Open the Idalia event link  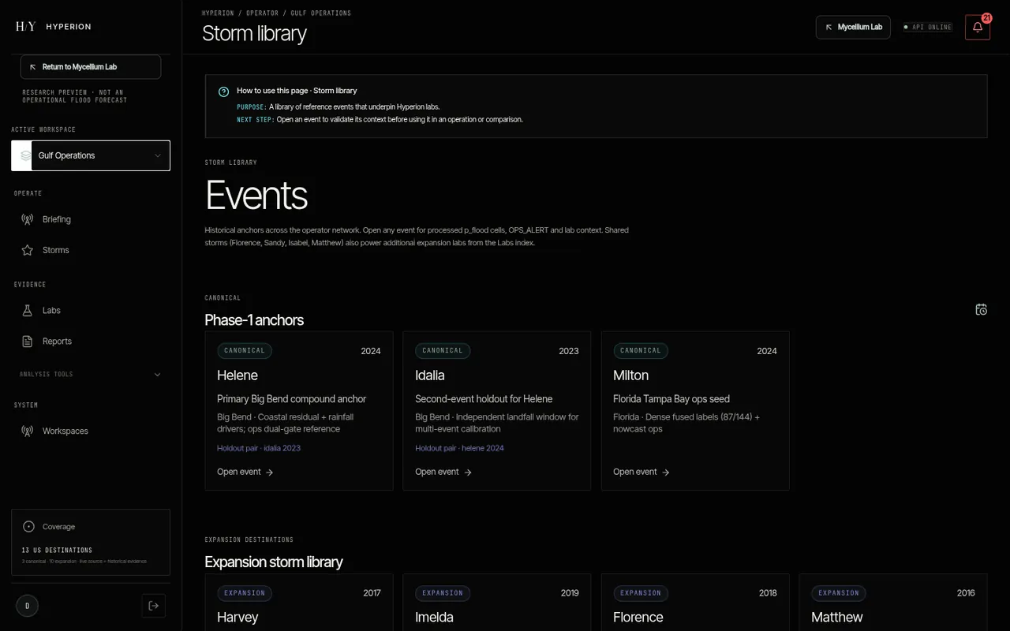tap(443, 472)
